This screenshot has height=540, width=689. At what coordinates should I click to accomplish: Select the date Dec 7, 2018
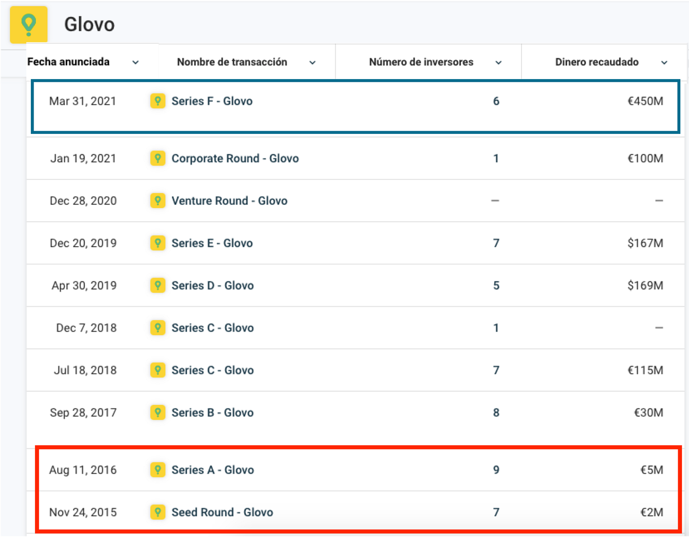pos(87,328)
